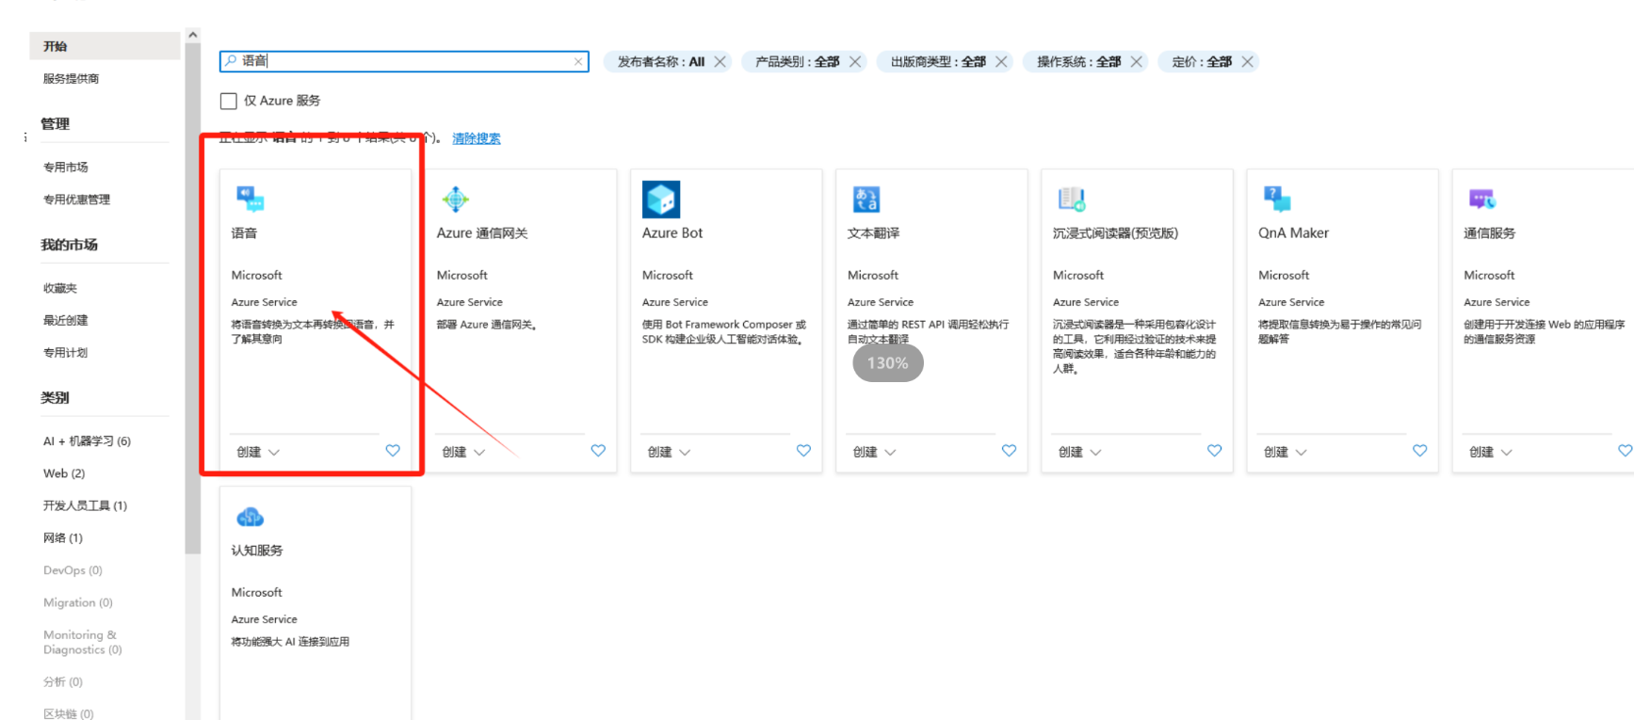Click the 沉浸式阅读器 icon

coord(1072,199)
